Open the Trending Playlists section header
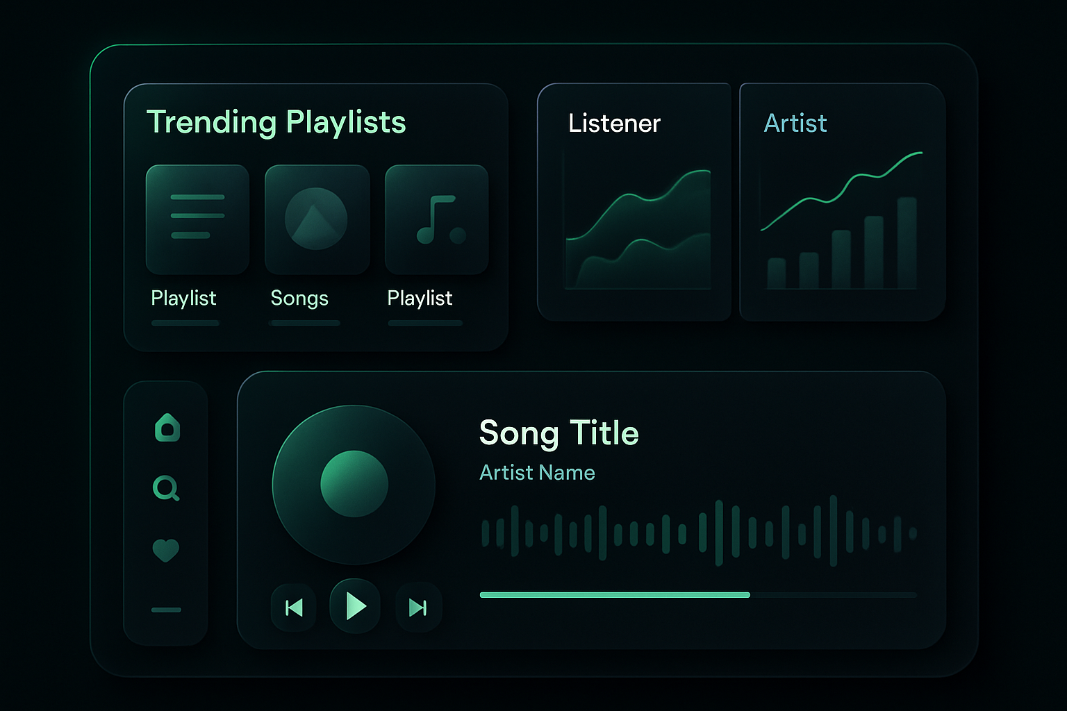This screenshot has height=711, width=1067. [276, 122]
